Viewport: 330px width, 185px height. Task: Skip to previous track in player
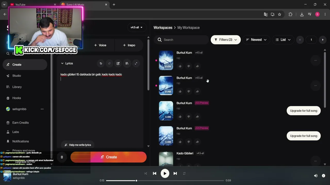(x=154, y=173)
